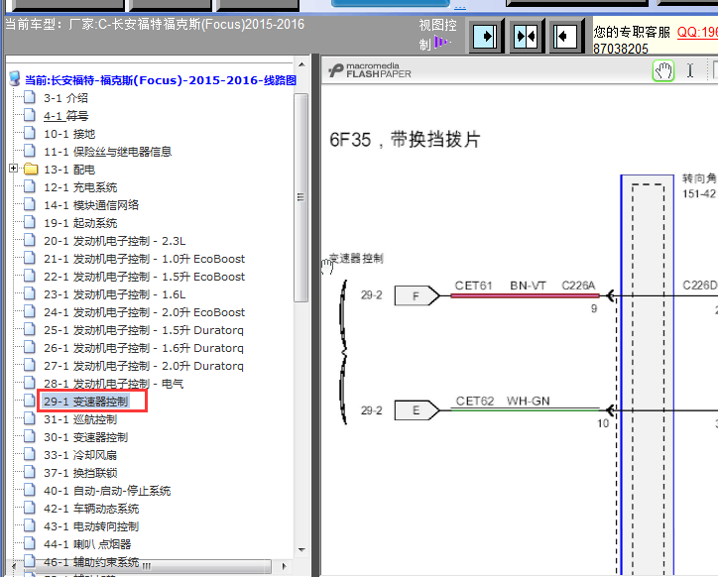Image resolution: width=718 pixels, height=577 pixels.
Task: Open 37-1 换挡联锁
Action: [80, 473]
